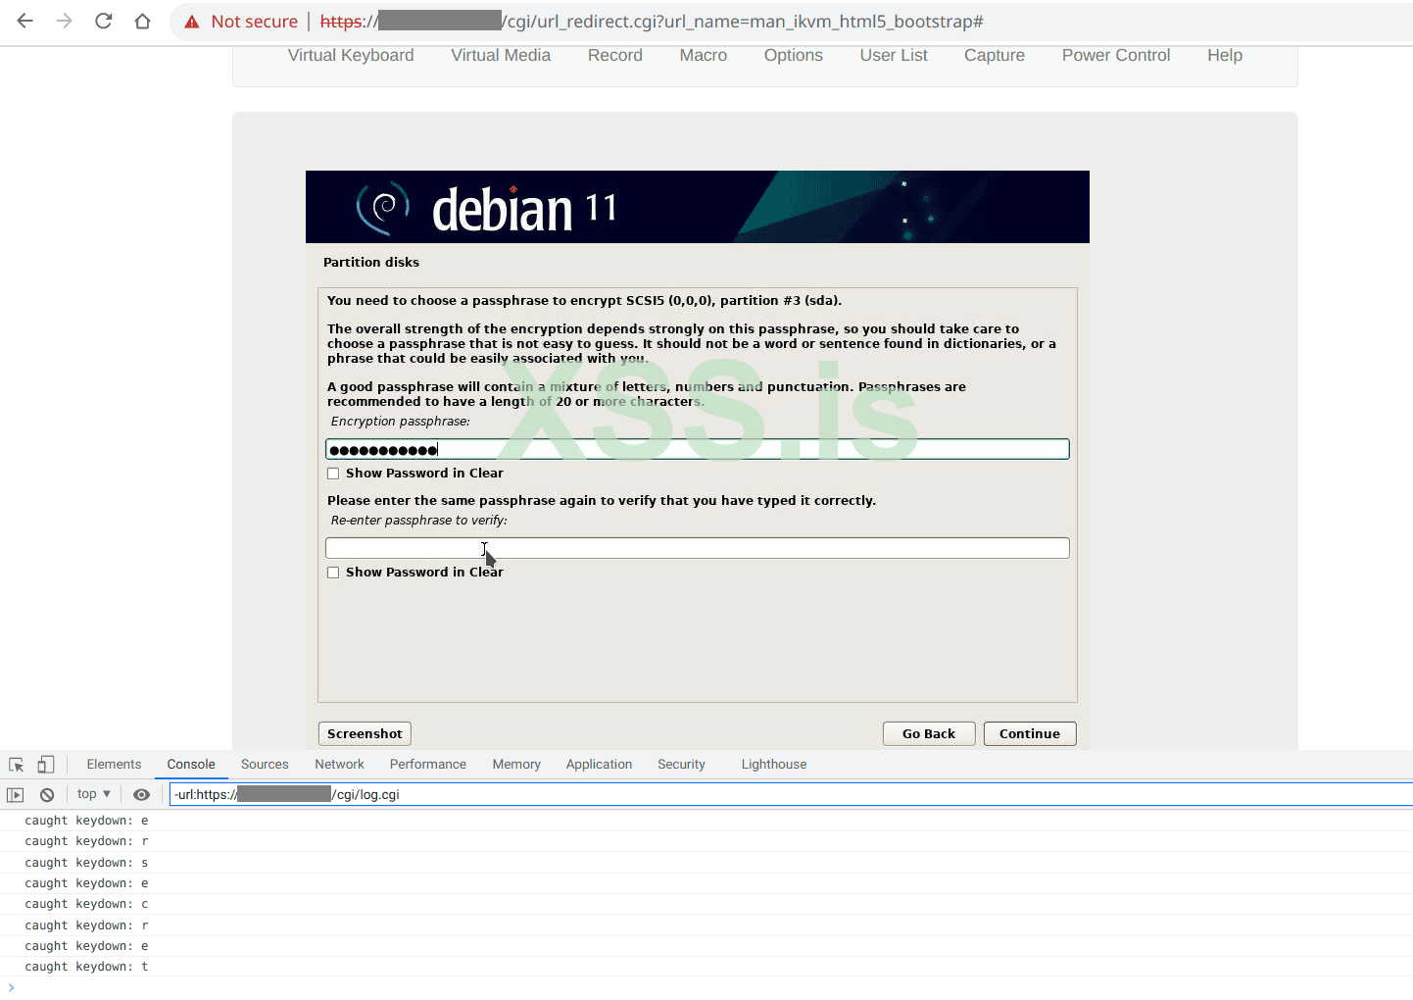Switch to the Elements tab
This screenshot has width=1413, height=1000.
click(114, 765)
